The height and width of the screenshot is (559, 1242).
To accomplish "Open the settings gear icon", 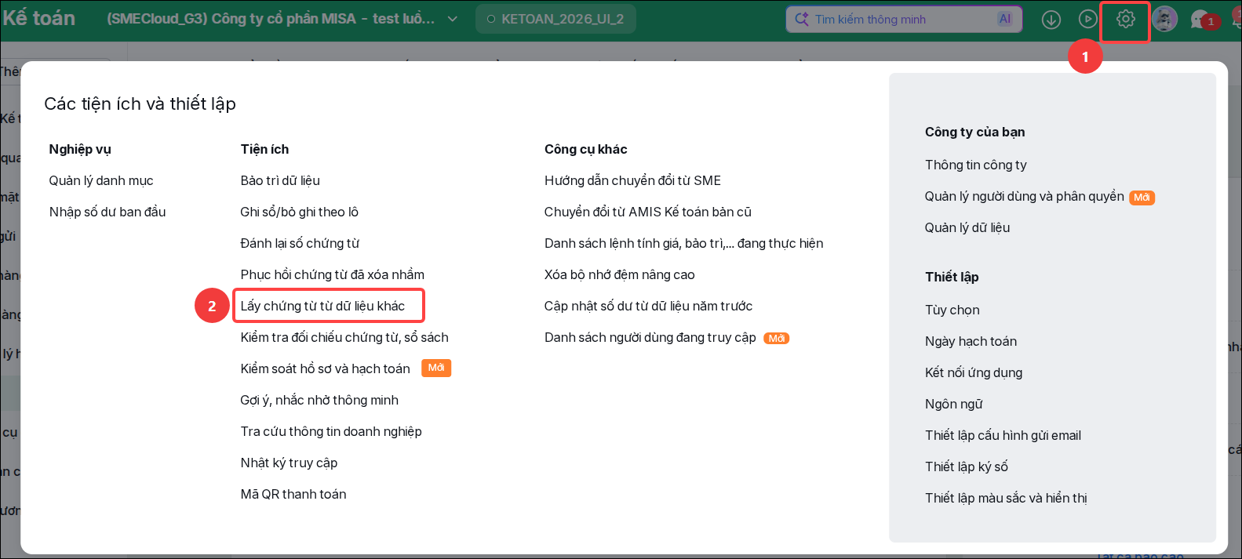I will pyautogui.click(x=1125, y=19).
